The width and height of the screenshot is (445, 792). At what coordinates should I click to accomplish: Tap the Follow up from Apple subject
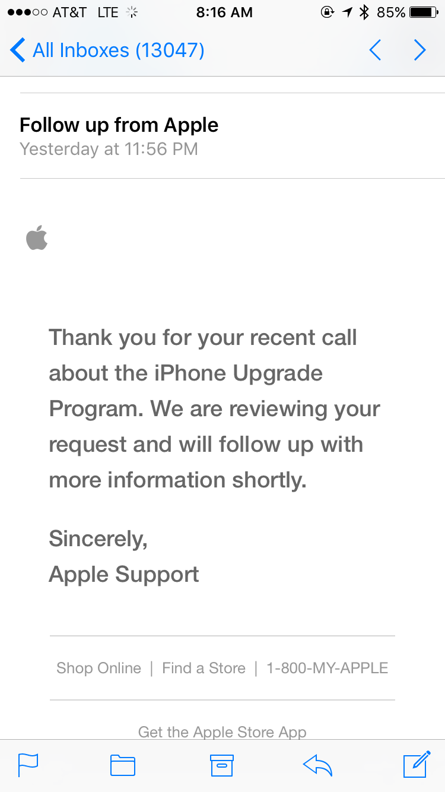click(x=119, y=125)
